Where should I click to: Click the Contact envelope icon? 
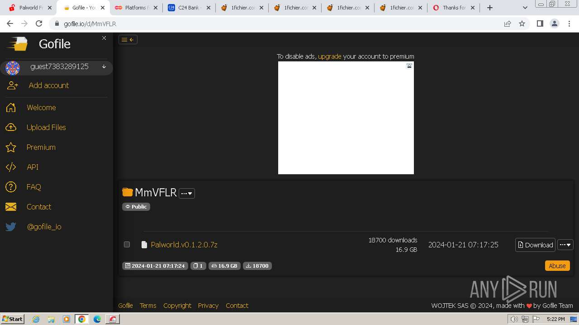click(x=11, y=207)
